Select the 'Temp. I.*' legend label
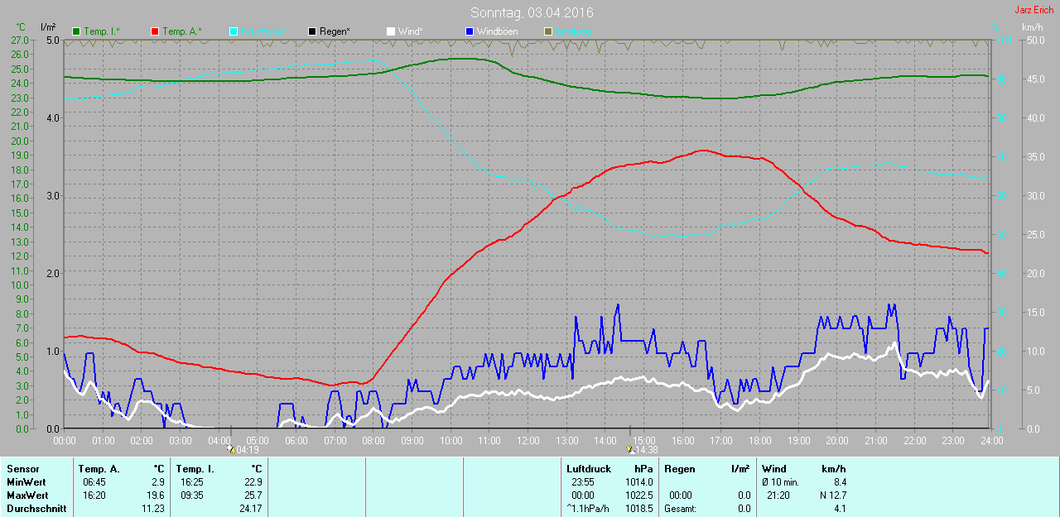1060x517 pixels. (x=102, y=31)
